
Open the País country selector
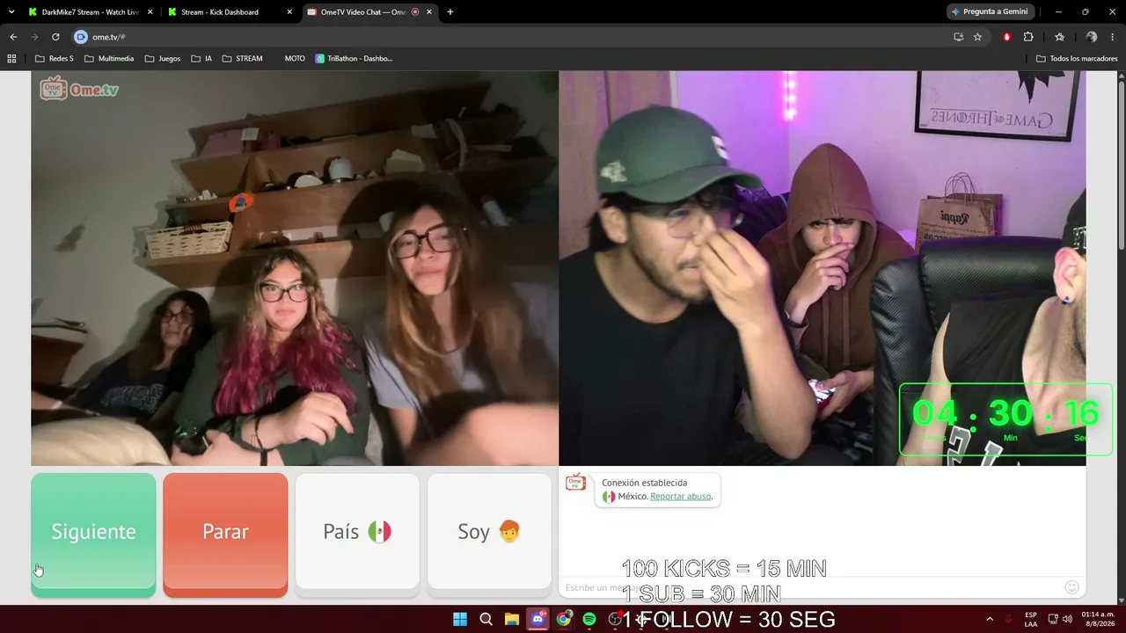pyautogui.click(x=357, y=535)
